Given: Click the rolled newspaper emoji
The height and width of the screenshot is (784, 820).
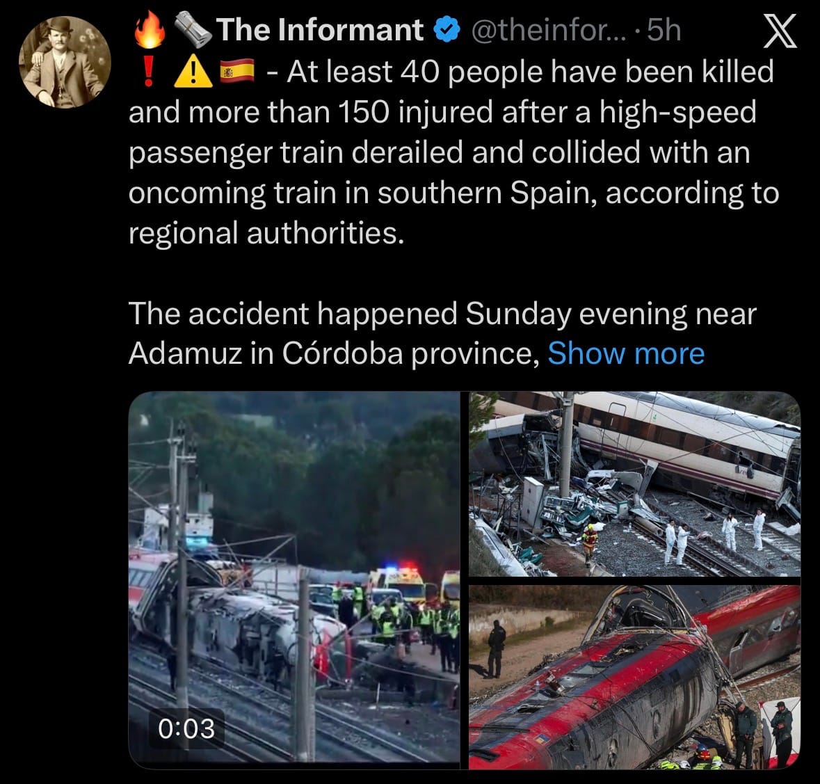Looking at the screenshot, I should coord(193,30).
